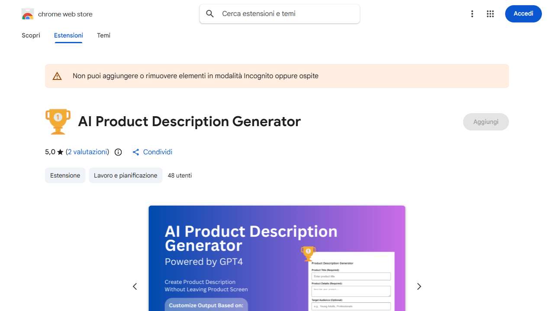
Task: Click the star next to the rating
Action: pos(59,152)
